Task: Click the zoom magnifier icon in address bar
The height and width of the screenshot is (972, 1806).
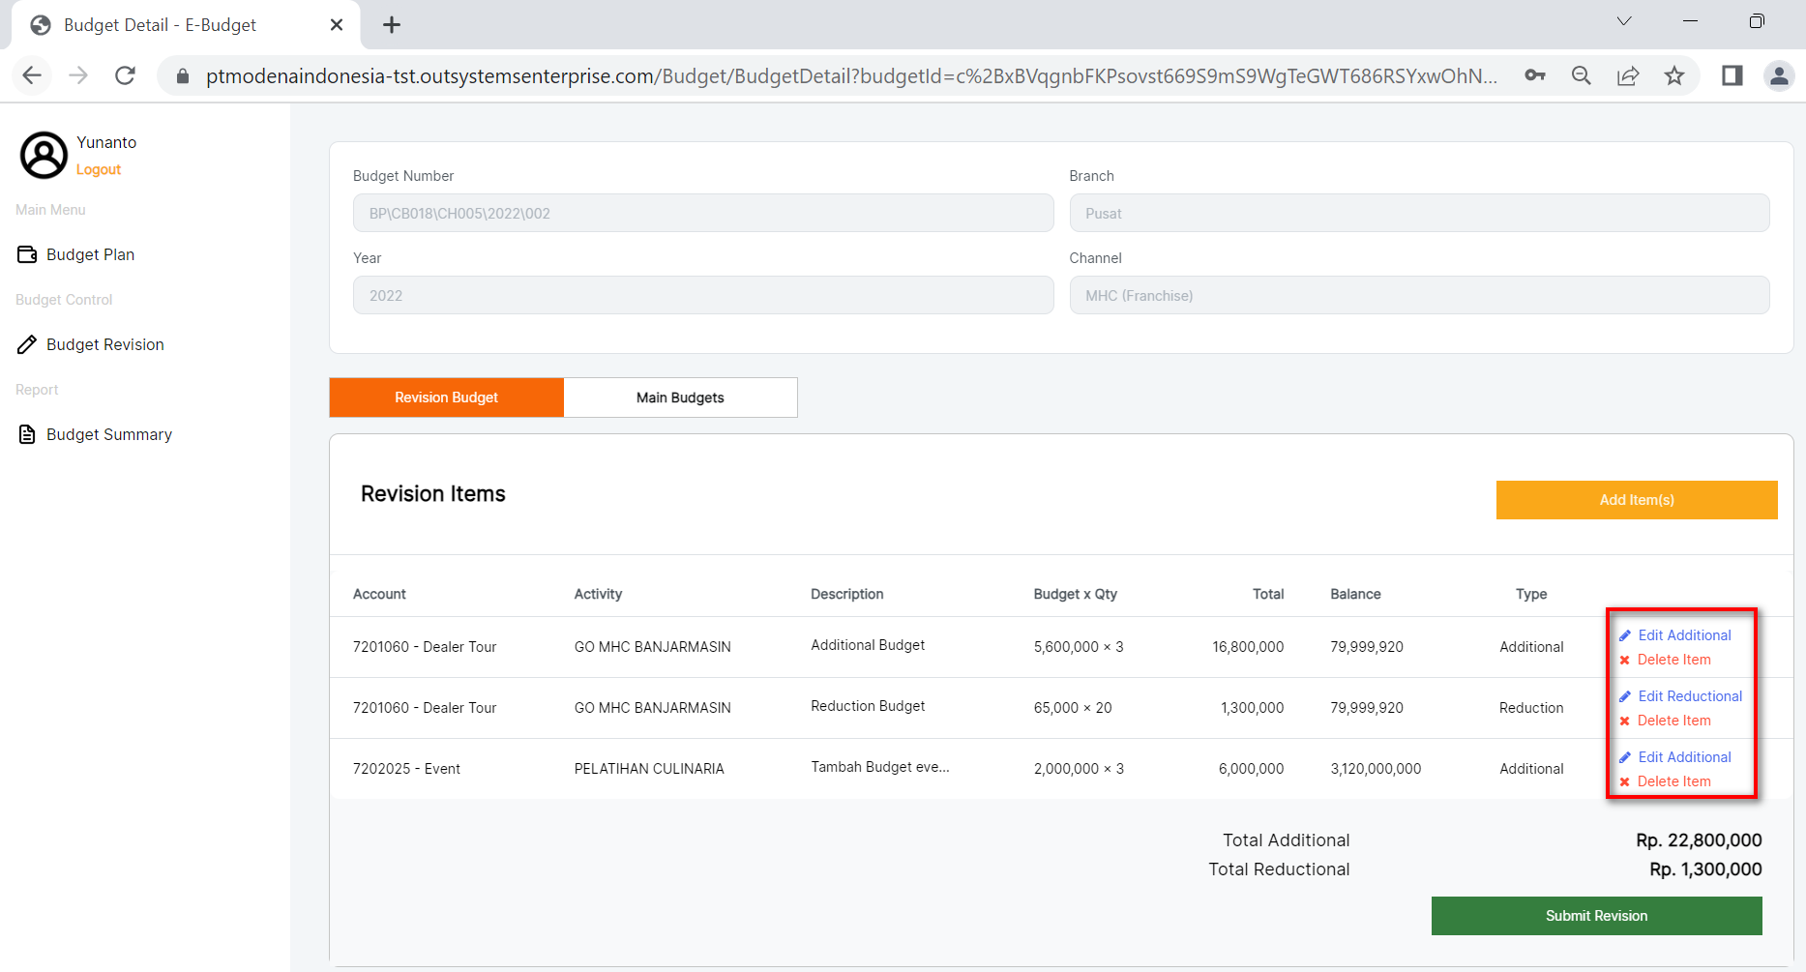Action: pyautogui.click(x=1582, y=75)
